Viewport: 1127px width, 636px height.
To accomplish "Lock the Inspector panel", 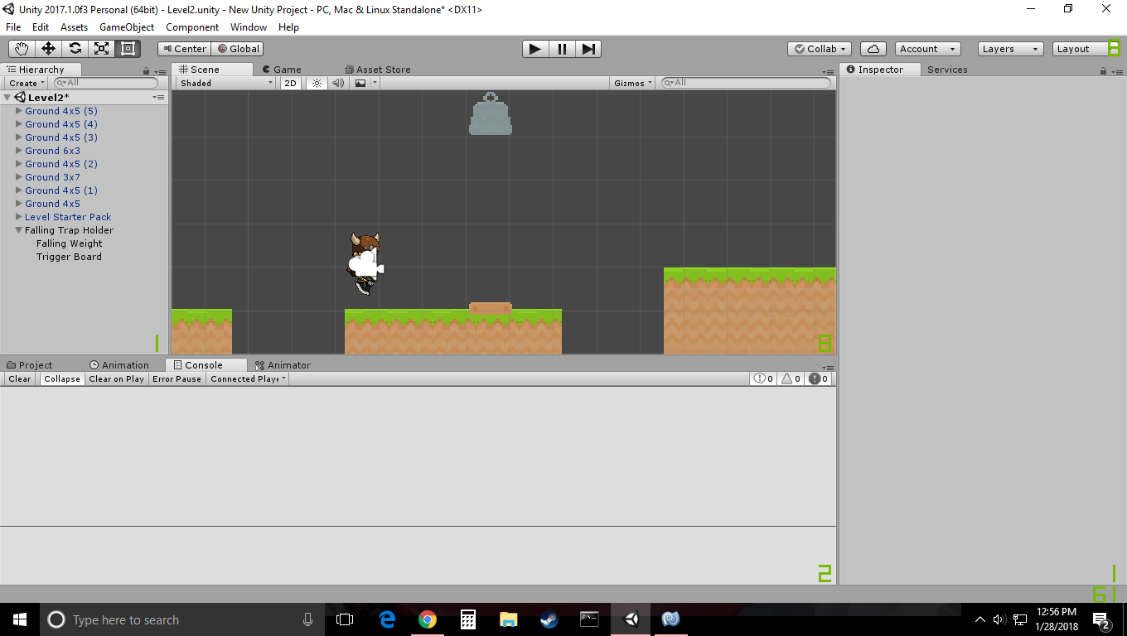I will pyautogui.click(x=1103, y=71).
